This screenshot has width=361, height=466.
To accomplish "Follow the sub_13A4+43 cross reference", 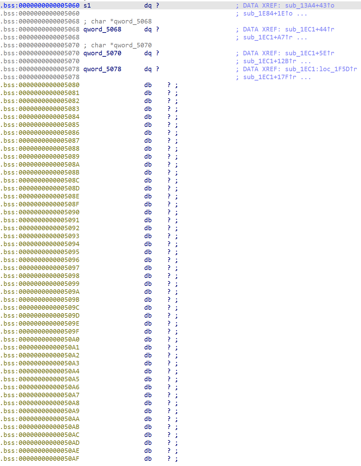I will pyautogui.click(x=309, y=6).
